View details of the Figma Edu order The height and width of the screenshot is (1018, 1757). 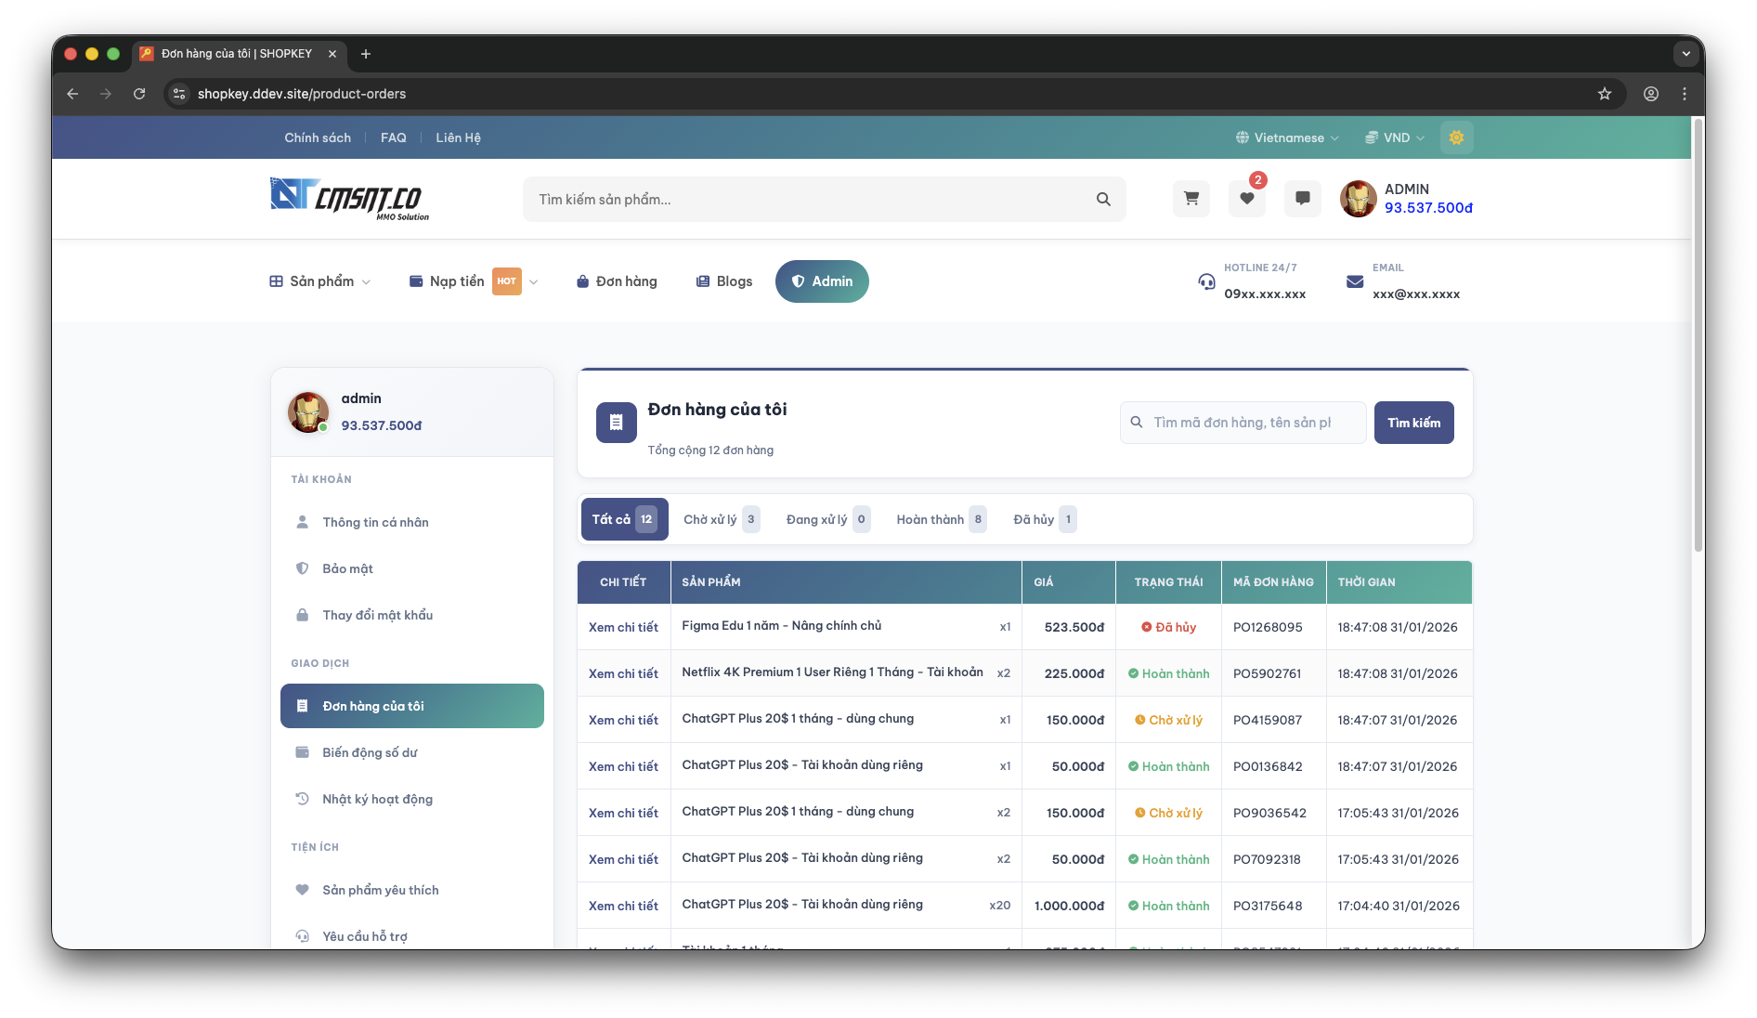tap(623, 627)
